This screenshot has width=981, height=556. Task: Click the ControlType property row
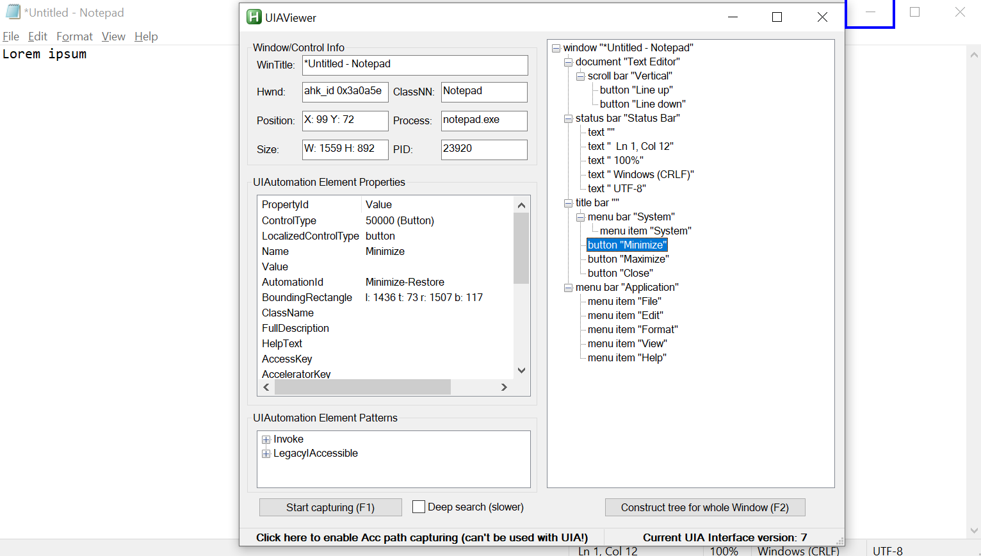coord(386,220)
